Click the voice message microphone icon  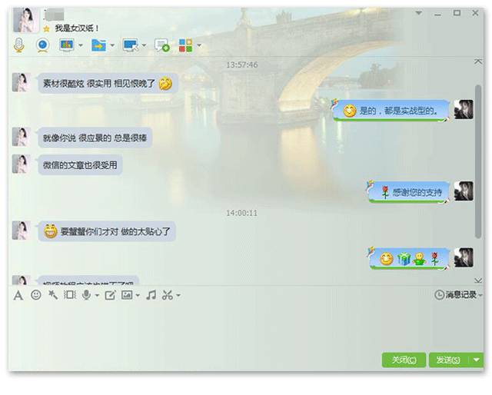(86, 295)
